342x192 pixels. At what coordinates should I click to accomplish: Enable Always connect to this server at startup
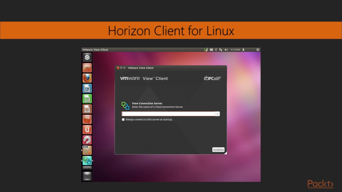pos(123,119)
